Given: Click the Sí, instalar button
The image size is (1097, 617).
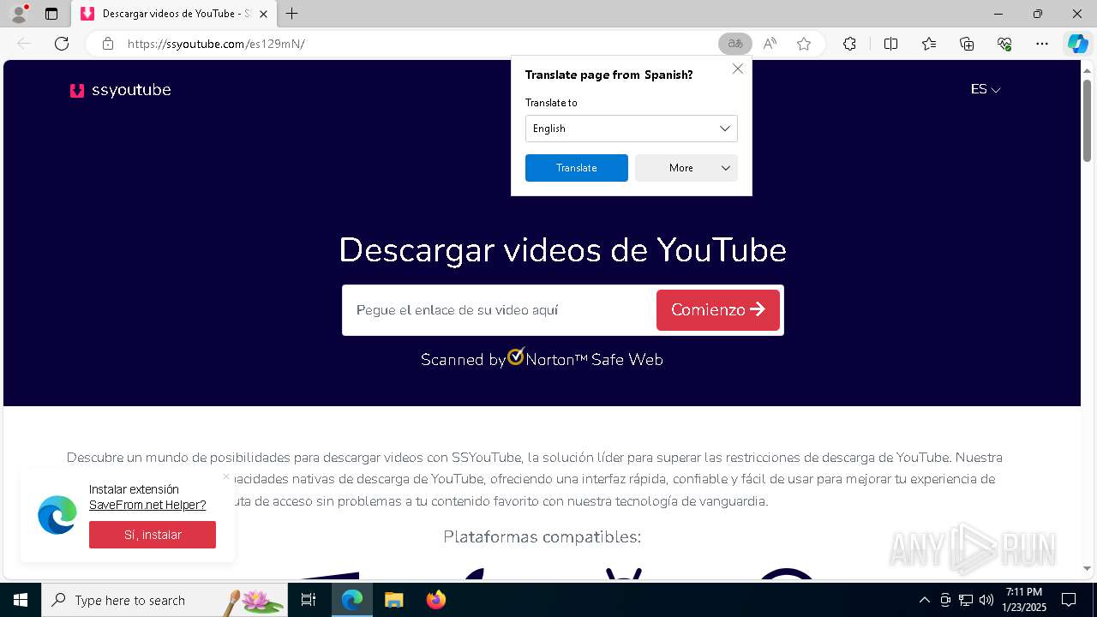Looking at the screenshot, I should tap(153, 535).
